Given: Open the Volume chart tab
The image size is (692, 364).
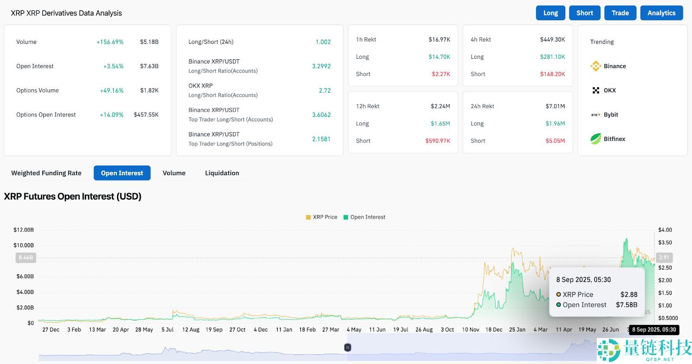Looking at the screenshot, I should point(174,173).
